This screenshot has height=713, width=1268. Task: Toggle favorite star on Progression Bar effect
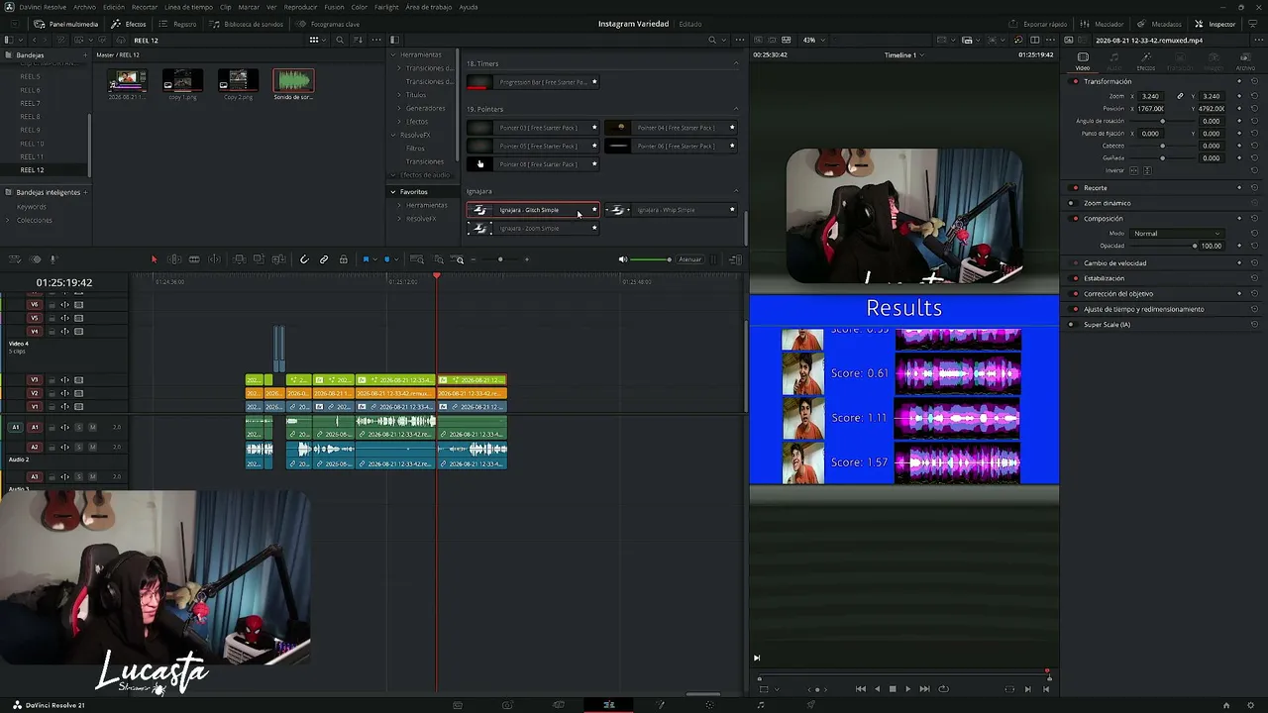594,82
